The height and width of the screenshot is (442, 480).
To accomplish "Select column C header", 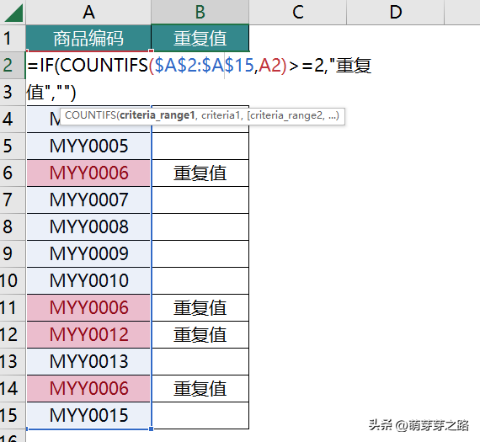I will click(x=298, y=13).
